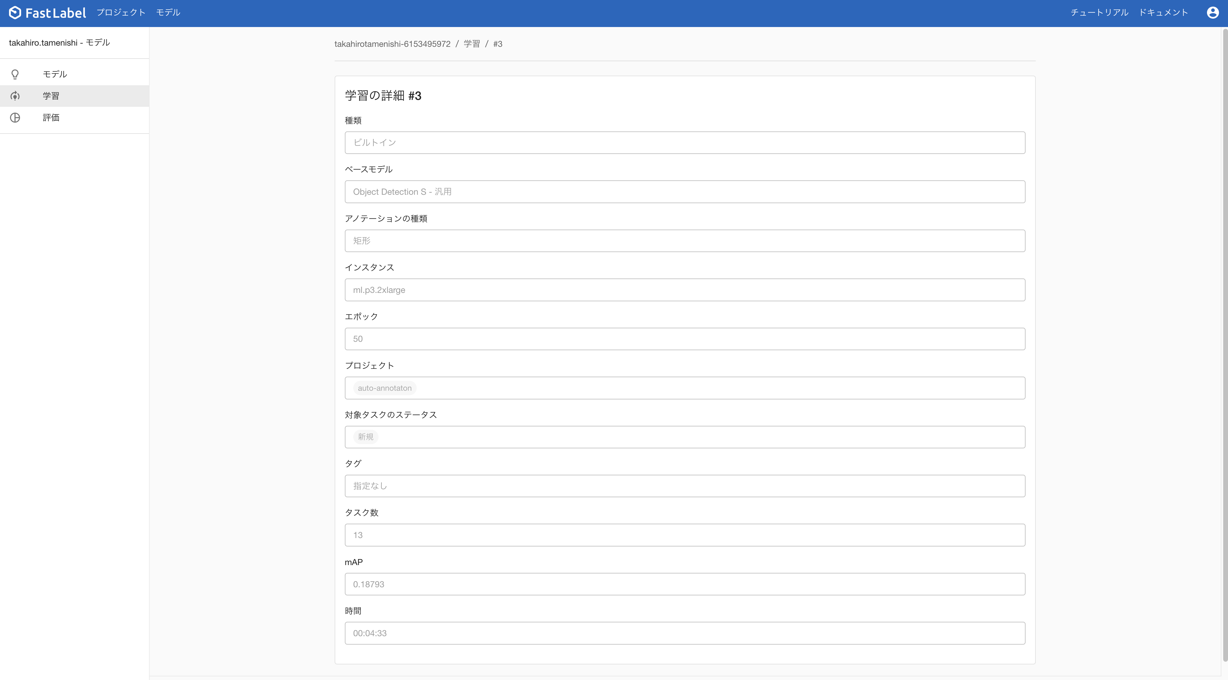Click the 学習 breadcrumb link
Screen dimensions: 1228x680
(472, 44)
